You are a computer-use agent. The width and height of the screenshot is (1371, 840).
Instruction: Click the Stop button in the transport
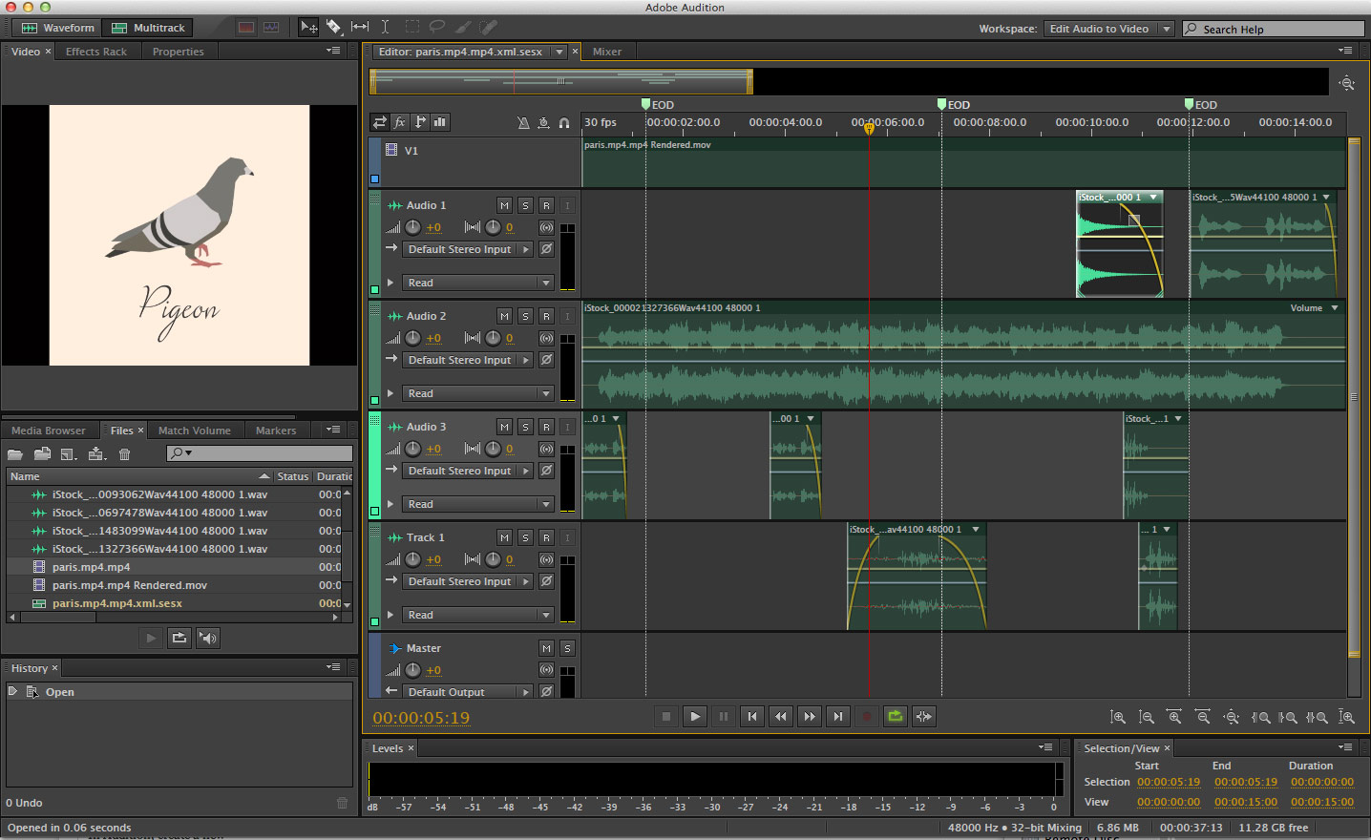coord(666,716)
